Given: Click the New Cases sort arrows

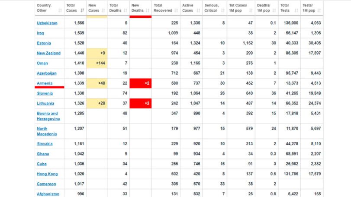Looking at the screenshot, I should point(103,10).
